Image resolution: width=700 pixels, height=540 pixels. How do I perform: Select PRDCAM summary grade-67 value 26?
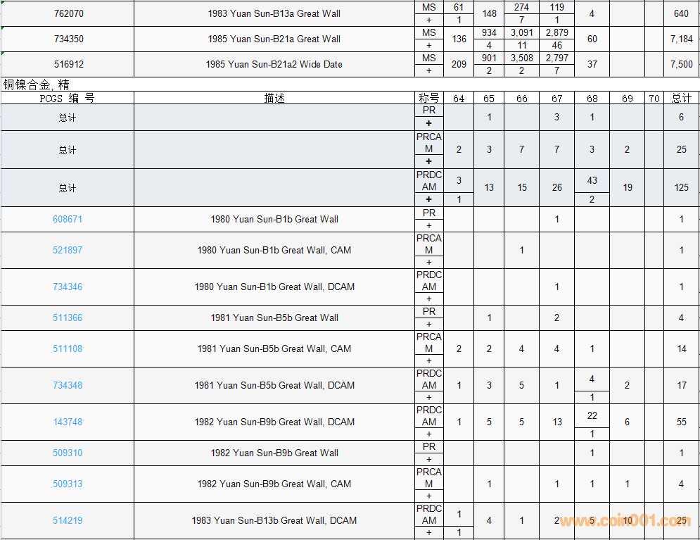point(556,187)
